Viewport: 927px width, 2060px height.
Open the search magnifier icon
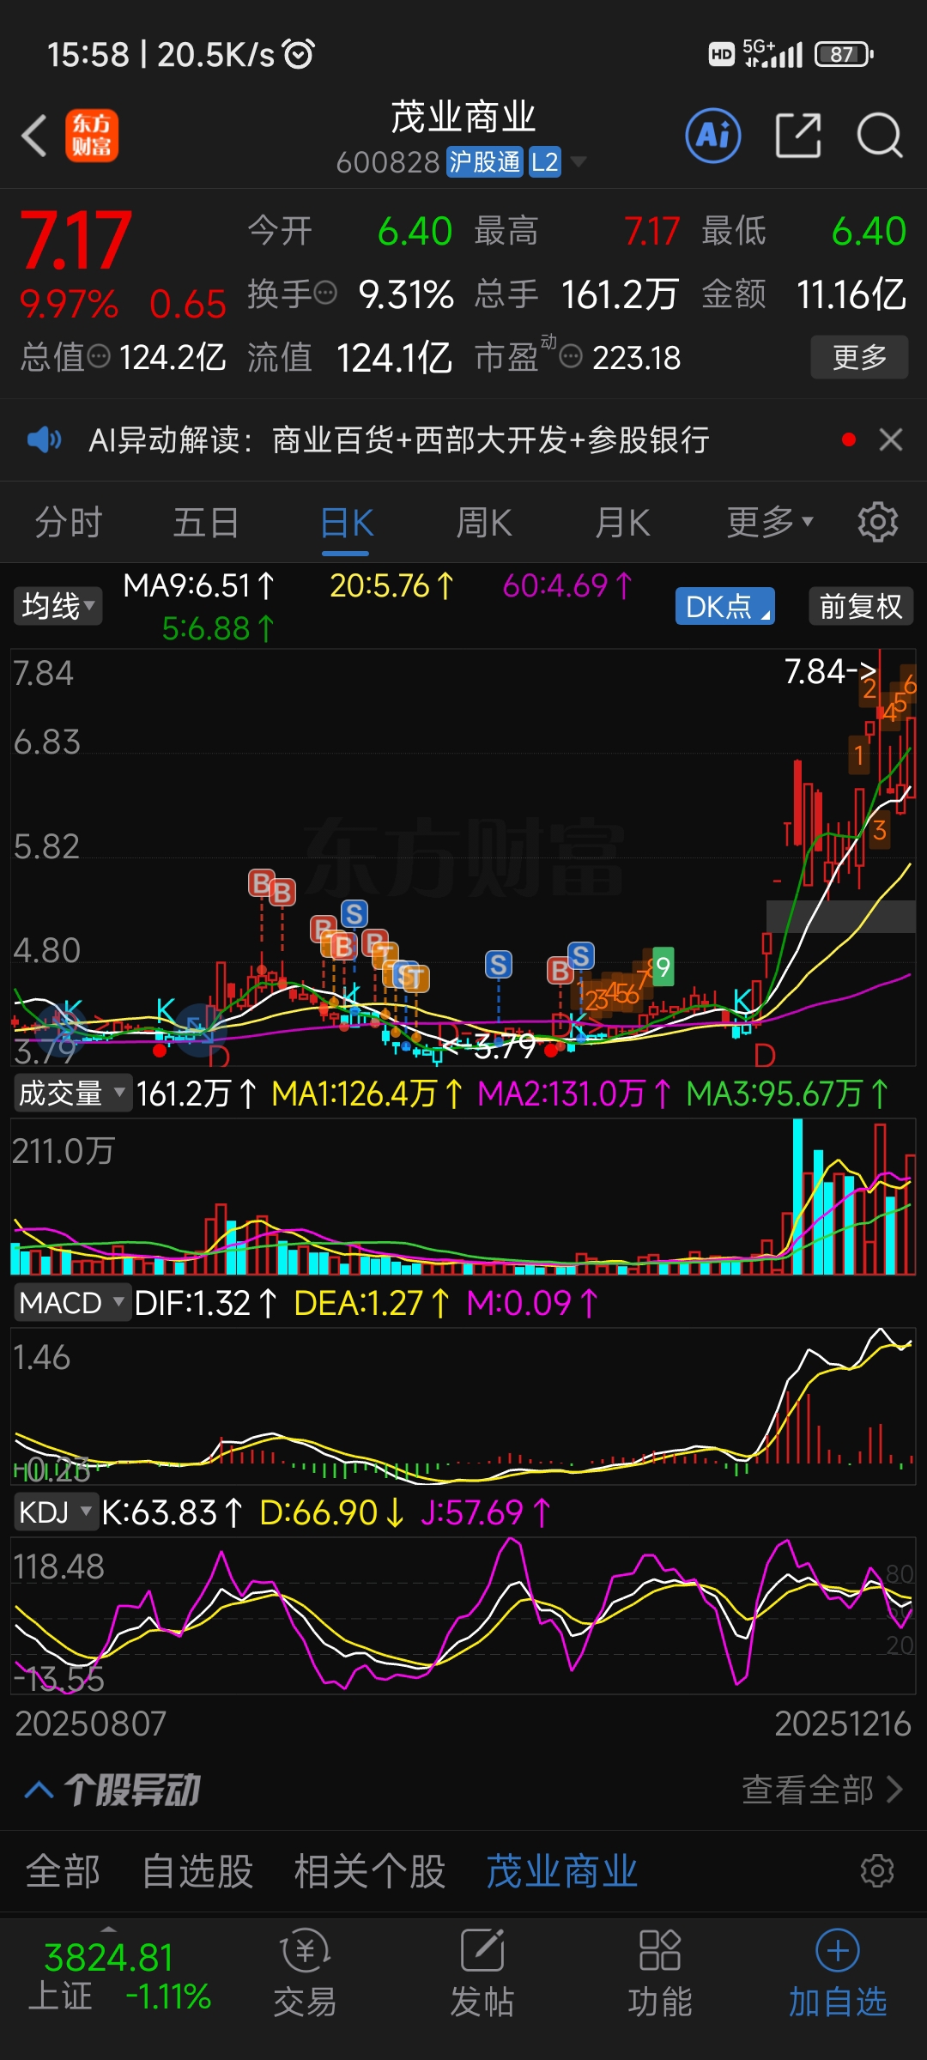click(x=880, y=136)
